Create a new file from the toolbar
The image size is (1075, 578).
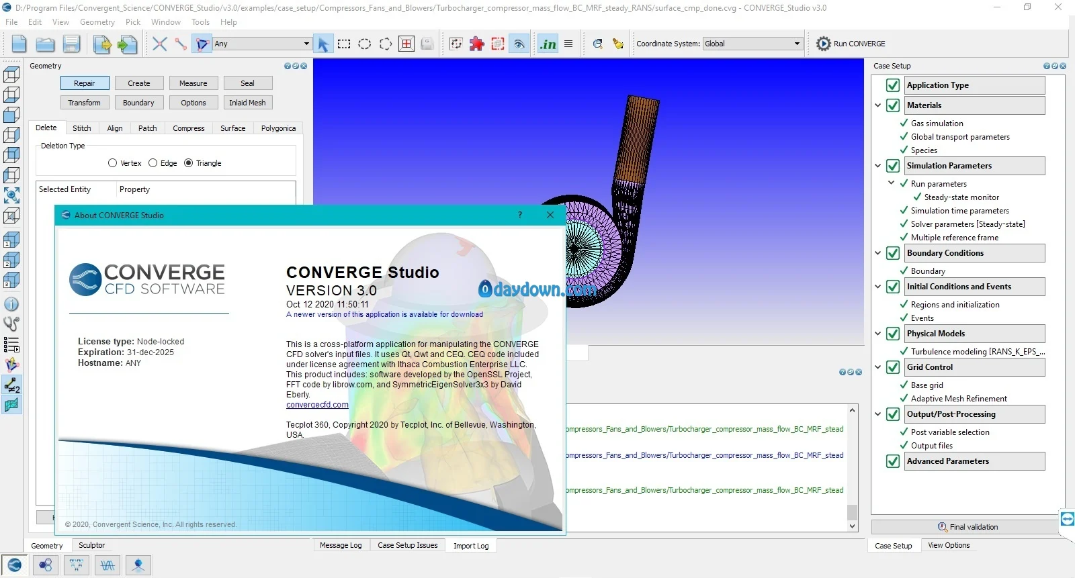pyautogui.click(x=19, y=44)
